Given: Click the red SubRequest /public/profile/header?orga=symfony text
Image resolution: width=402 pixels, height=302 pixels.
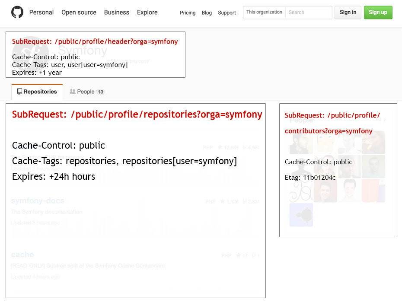Looking at the screenshot, I should [x=95, y=41].
